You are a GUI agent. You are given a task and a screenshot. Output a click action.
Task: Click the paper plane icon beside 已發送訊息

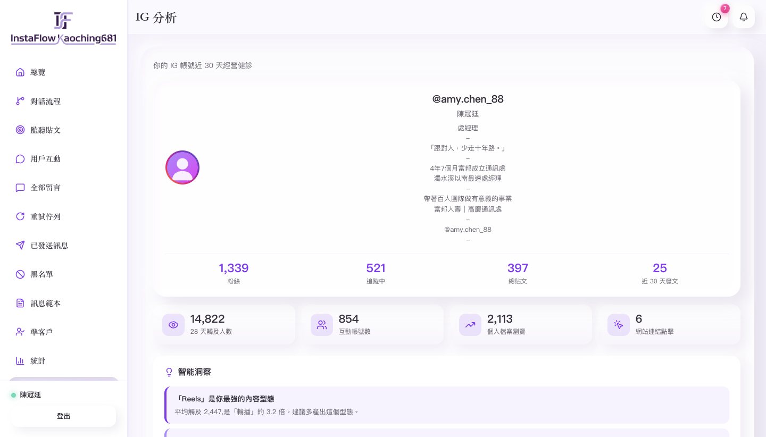(20, 245)
